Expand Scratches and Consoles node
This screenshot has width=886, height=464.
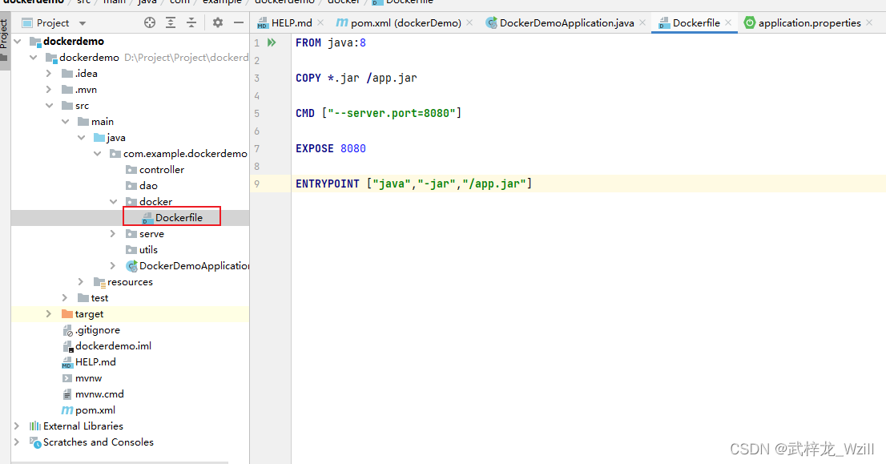[x=16, y=442]
